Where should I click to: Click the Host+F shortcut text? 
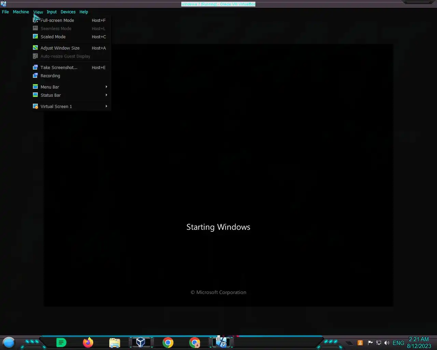[99, 20]
